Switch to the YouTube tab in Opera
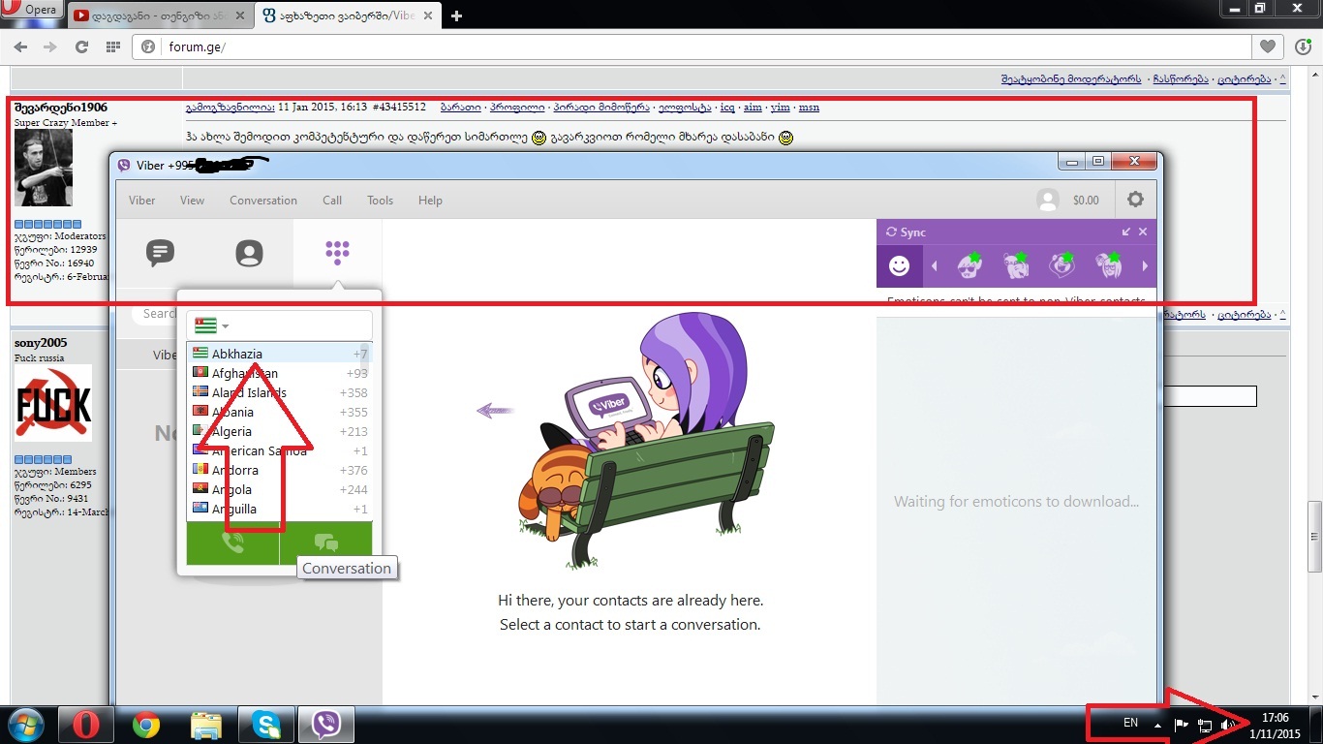Screen dimensions: 1323x744 pyautogui.click(x=161, y=15)
